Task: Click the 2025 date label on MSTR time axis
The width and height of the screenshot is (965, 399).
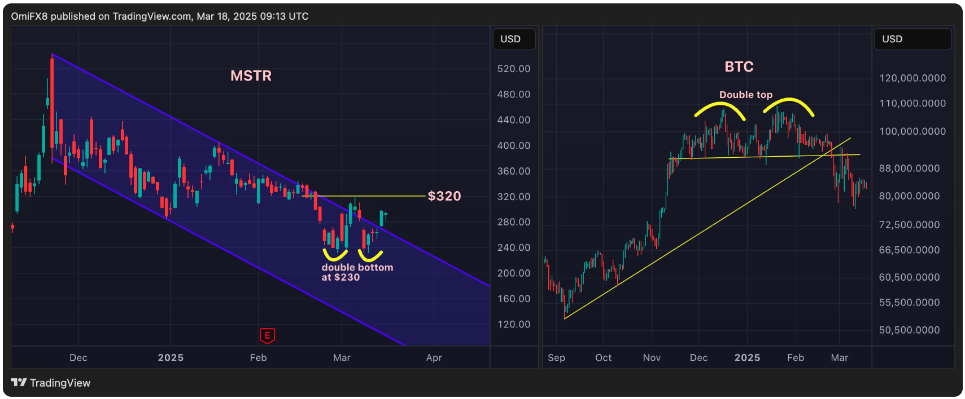Action: [x=171, y=358]
